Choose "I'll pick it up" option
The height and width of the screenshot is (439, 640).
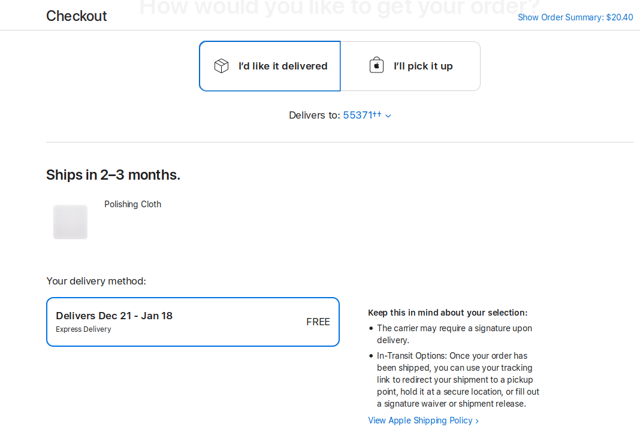click(422, 66)
